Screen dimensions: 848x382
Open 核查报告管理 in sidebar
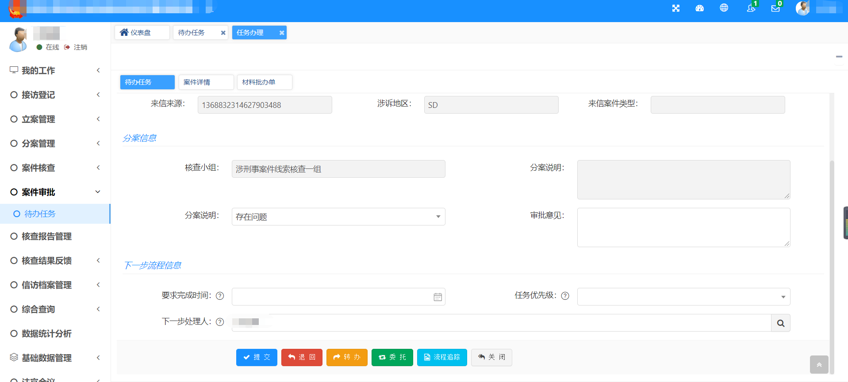[x=55, y=236]
